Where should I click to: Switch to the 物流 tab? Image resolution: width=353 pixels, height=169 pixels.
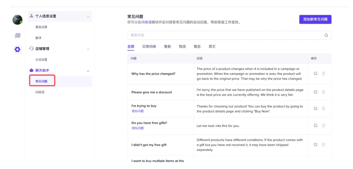[182, 46]
